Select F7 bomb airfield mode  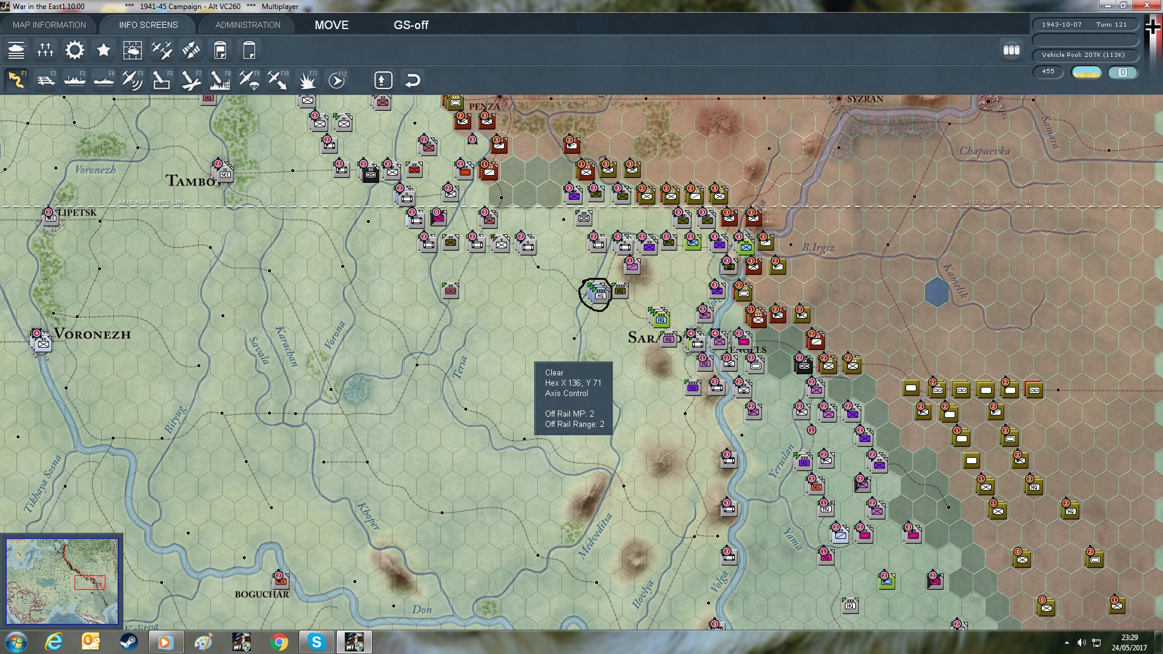coord(191,80)
